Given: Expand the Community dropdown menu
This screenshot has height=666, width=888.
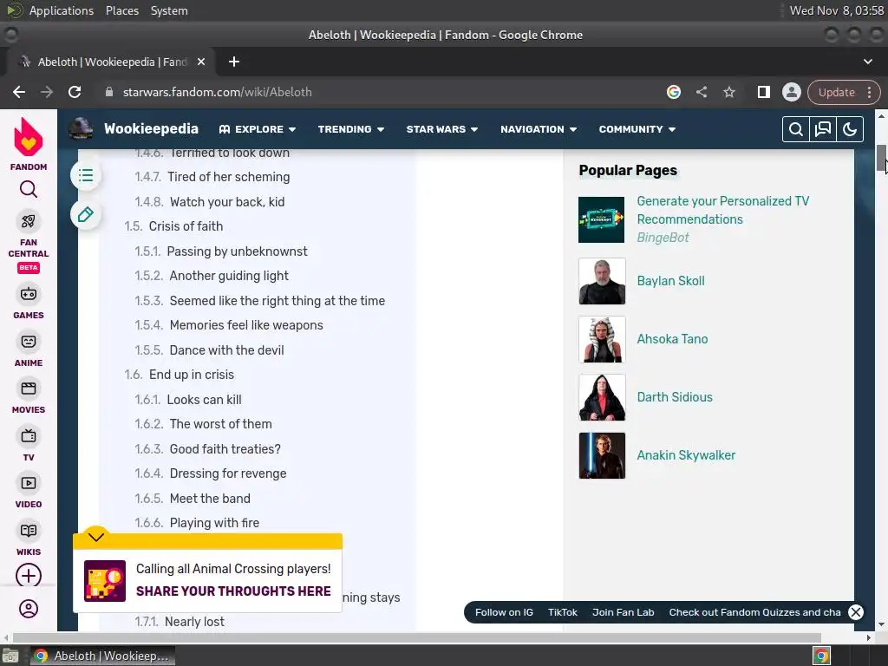Looking at the screenshot, I should (x=637, y=129).
